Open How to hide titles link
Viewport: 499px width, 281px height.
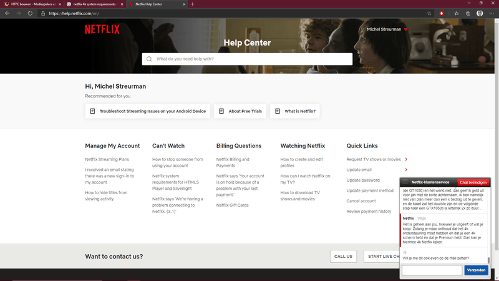coord(106,195)
